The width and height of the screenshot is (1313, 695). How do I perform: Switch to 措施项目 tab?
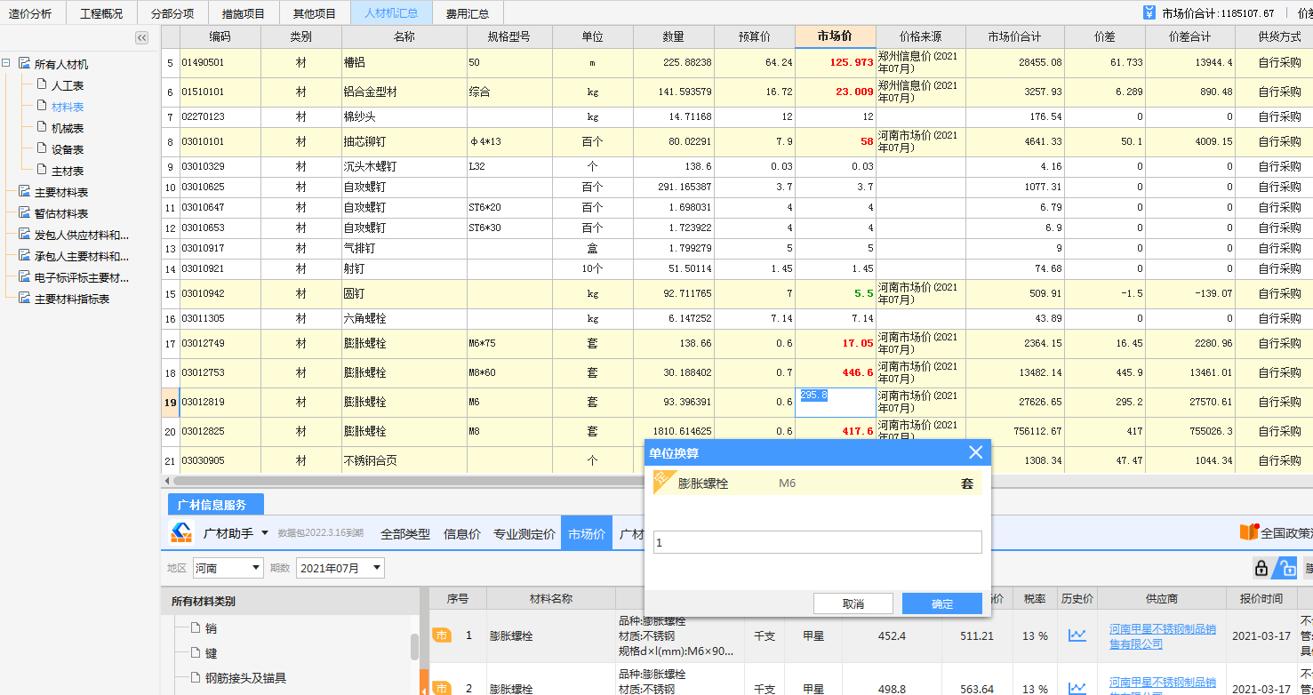(244, 13)
